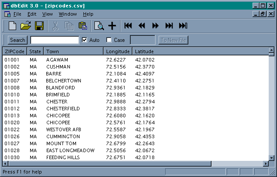Click the dbEdit title bar application icon
The image size is (277, 177).
point(7,6)
